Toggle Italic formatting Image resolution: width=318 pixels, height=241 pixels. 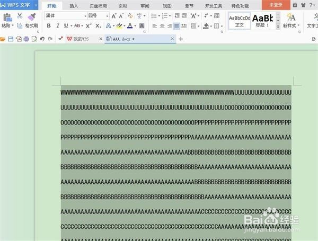(58, 26)
